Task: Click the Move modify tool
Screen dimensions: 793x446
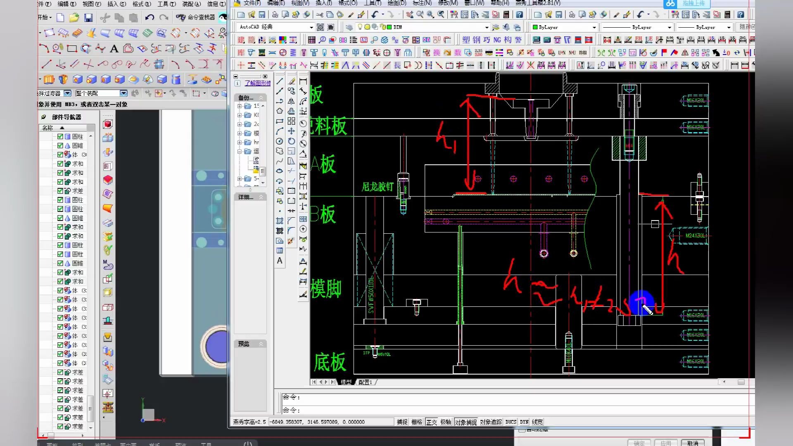Action: click(292, 131)
